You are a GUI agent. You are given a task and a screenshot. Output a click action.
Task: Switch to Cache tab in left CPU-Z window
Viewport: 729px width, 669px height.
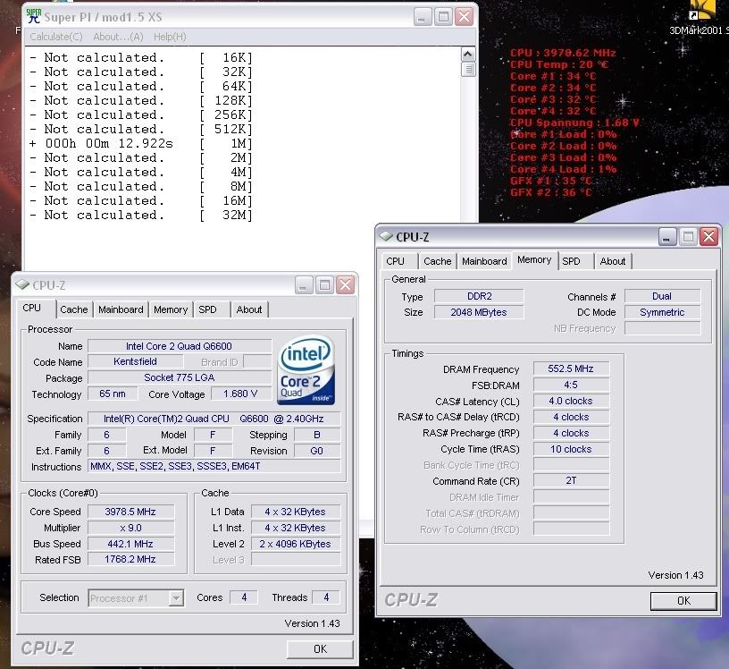pyautogui.click(x=74, y=309)
